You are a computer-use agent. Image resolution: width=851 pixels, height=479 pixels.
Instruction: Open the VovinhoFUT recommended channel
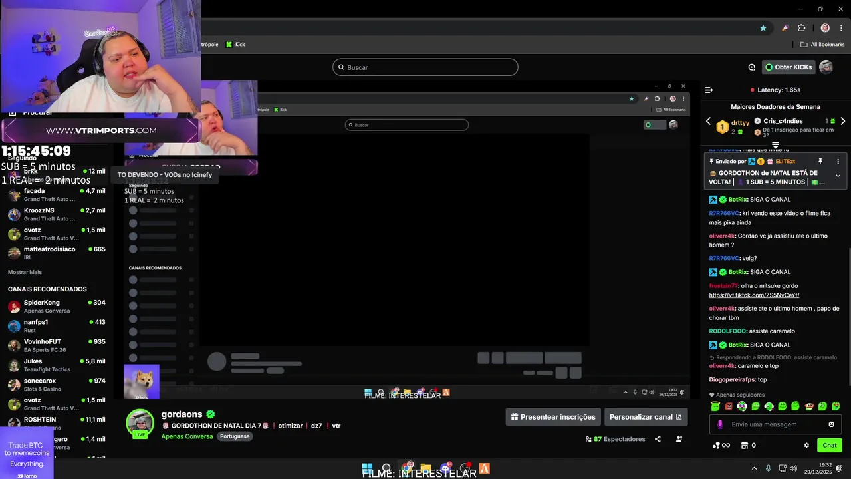tap(56, 345)
